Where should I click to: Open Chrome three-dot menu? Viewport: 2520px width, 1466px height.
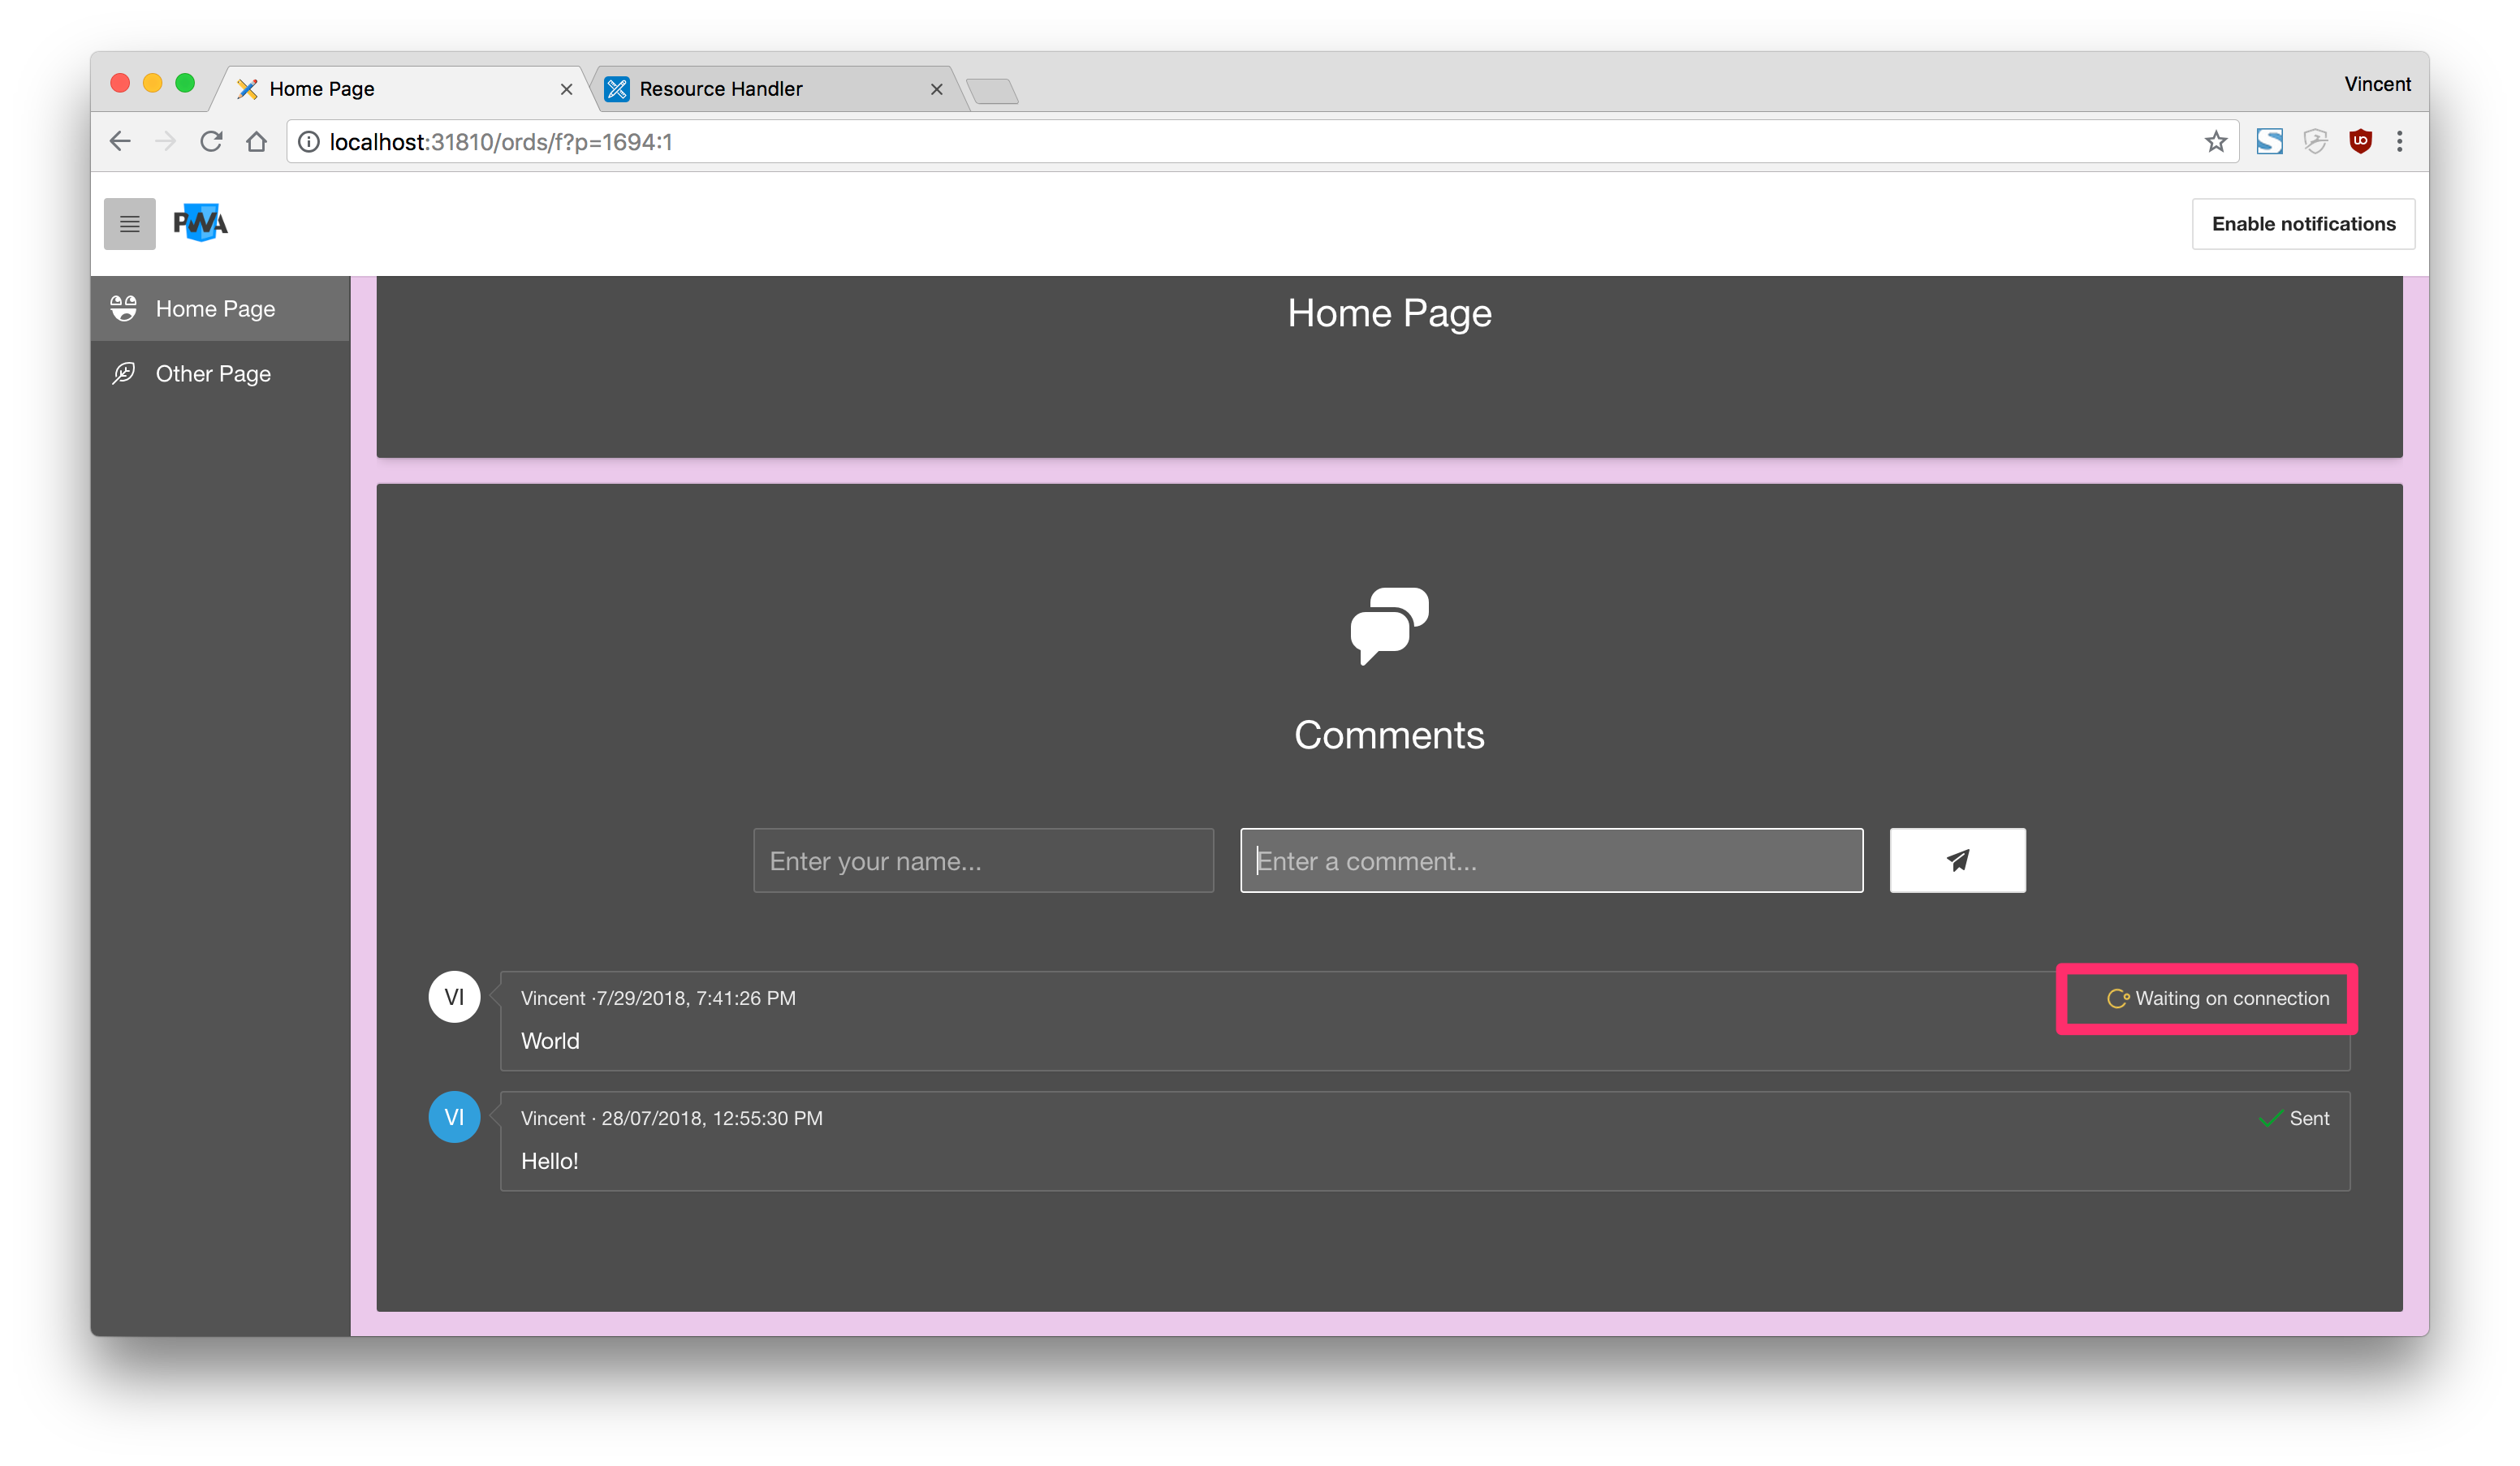click(2399, 142)
